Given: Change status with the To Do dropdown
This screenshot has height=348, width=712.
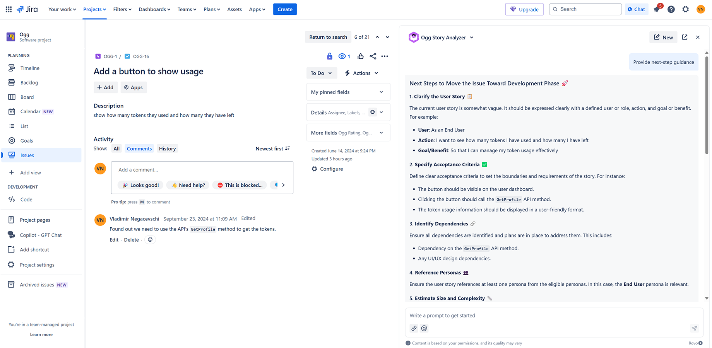Looking at the screenshot, I should [x=321, y=73].
